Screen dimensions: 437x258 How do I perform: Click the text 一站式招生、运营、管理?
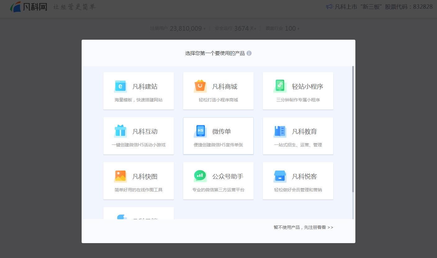(x=298, y=145)
